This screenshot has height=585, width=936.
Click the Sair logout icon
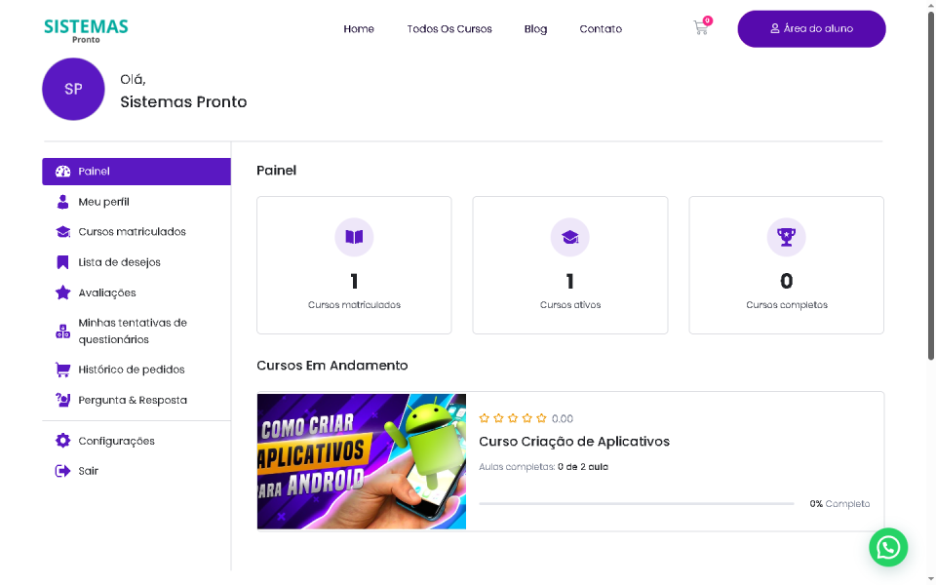(64, 470)
